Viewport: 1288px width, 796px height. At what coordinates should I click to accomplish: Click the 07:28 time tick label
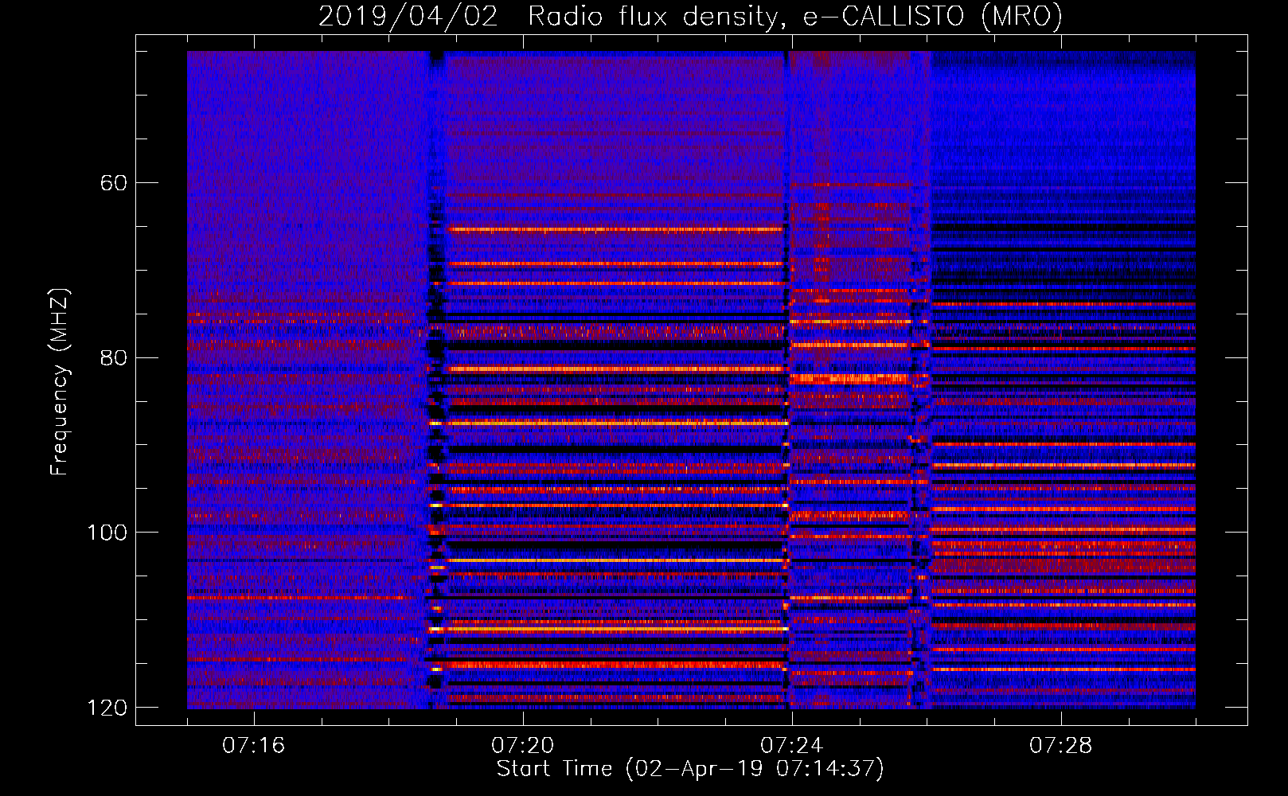[1061, 746]
